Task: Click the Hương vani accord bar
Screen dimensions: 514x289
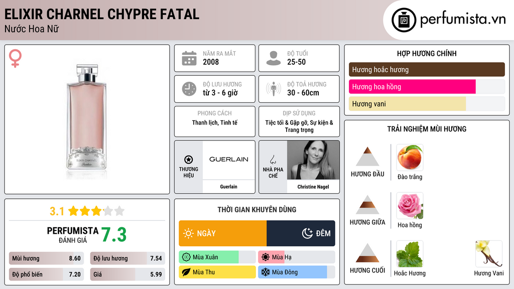Action: [x=427, y=103]
